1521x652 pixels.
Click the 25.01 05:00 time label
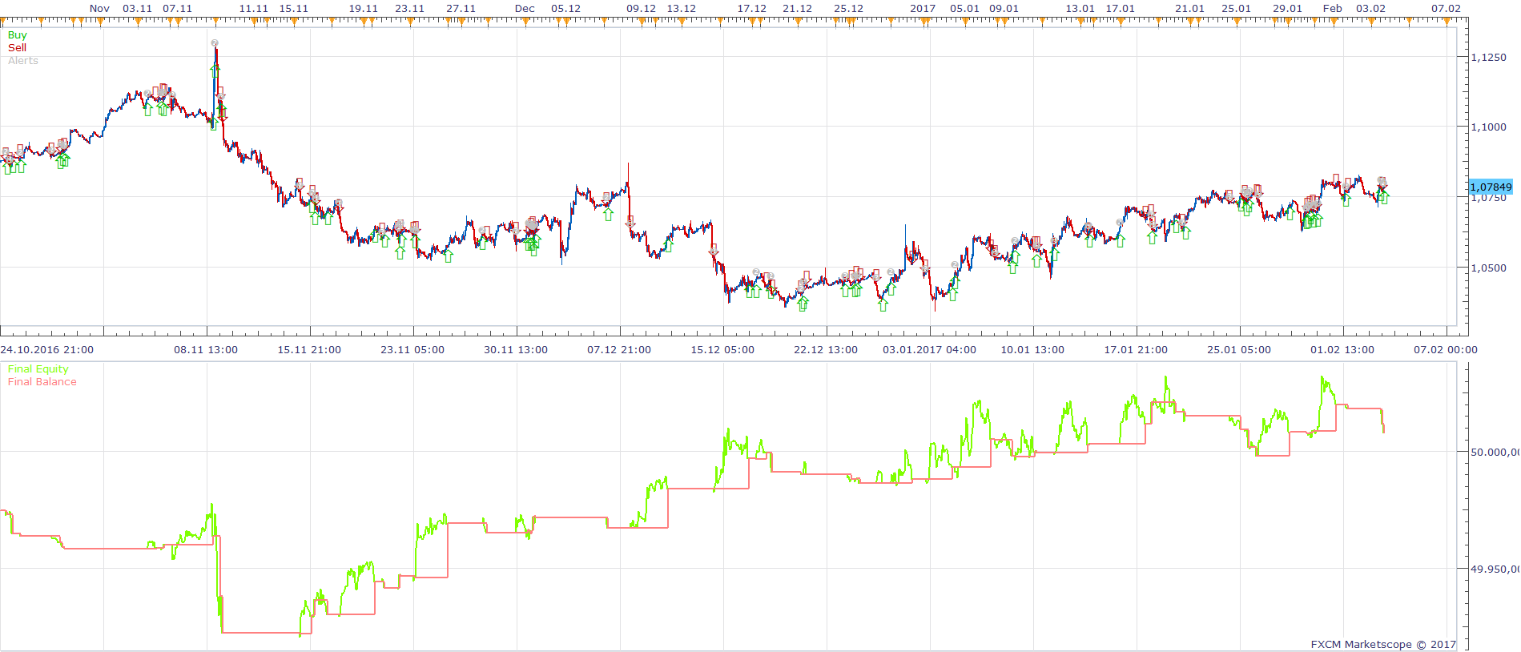click(1239, 350)
